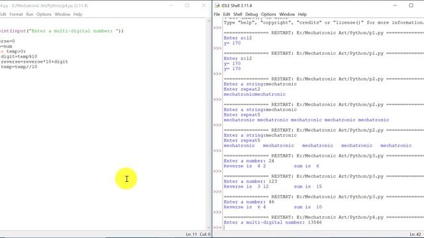Open the Edit menu in IDLE Shell
Screen dimensions: 424x238
227,15
